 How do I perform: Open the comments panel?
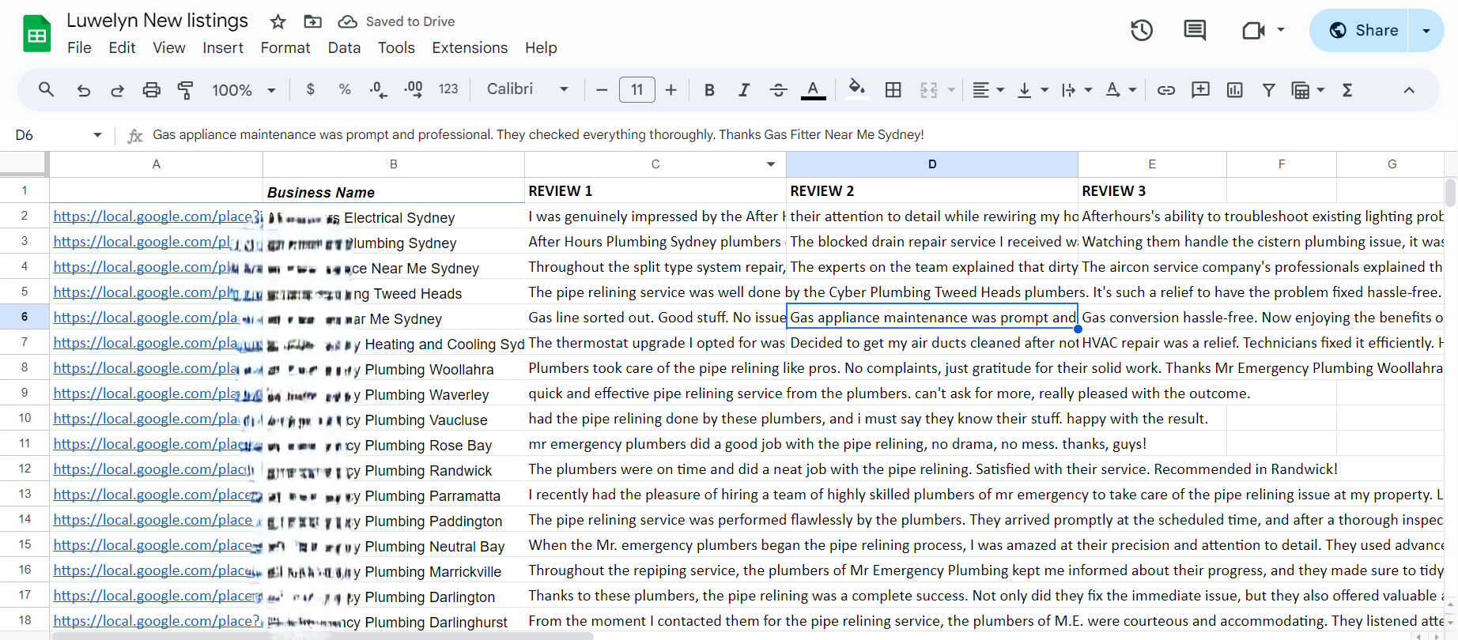tap(1195, 31)
